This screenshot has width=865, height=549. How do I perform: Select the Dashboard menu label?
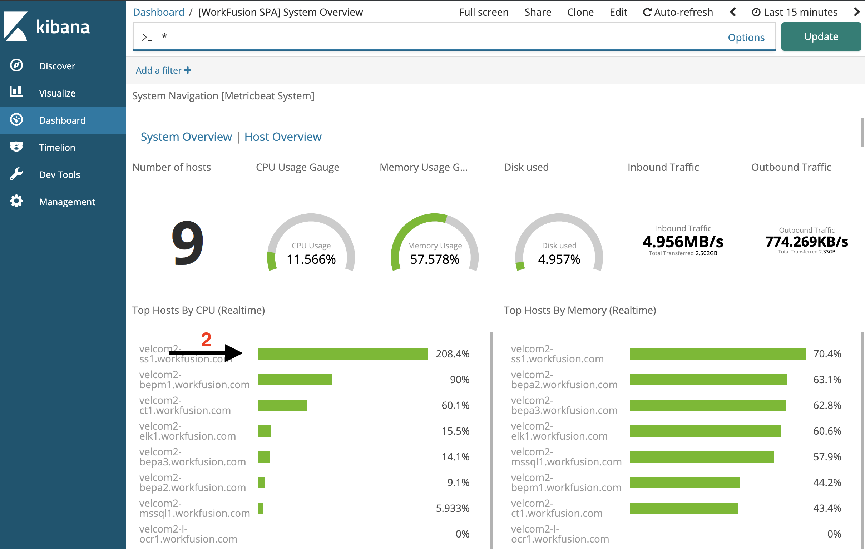[x=62, y=120]
